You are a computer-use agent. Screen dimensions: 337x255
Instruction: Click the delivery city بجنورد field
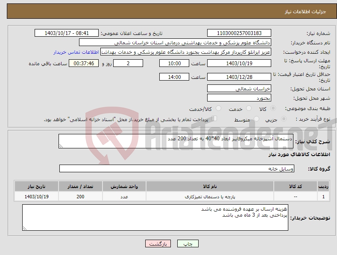coord(239,98)
